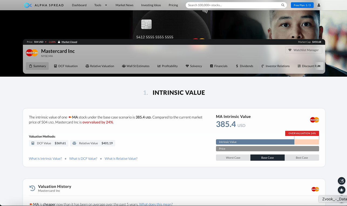Click the search magnifier icon
The image size is (347, 206).
283,5
